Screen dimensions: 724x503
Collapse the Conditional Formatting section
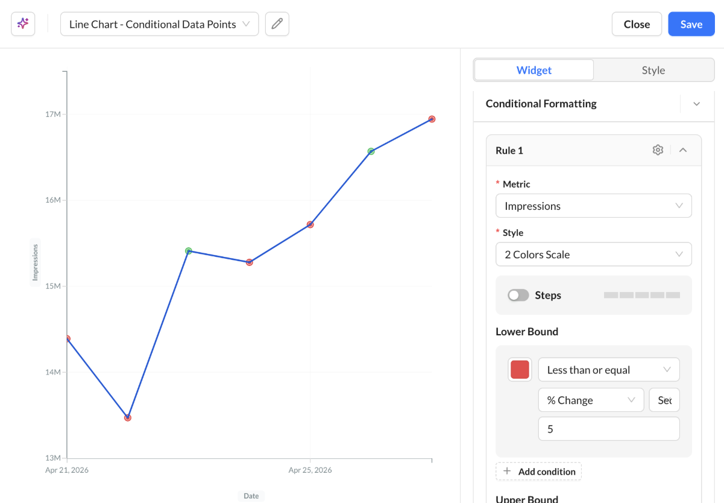tap(696, 104)
